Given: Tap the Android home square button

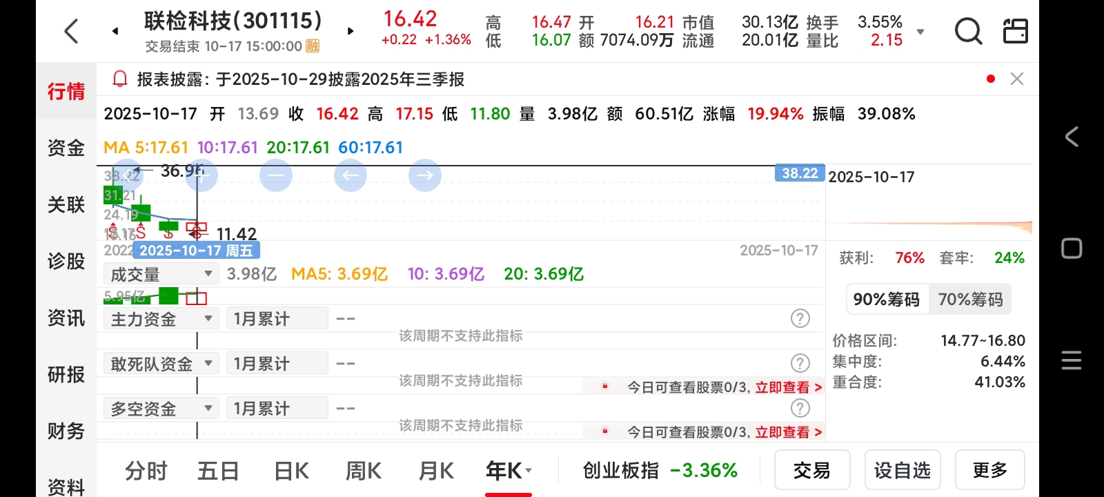Looking at the screenshot, I should click(x=1072, y=248).
